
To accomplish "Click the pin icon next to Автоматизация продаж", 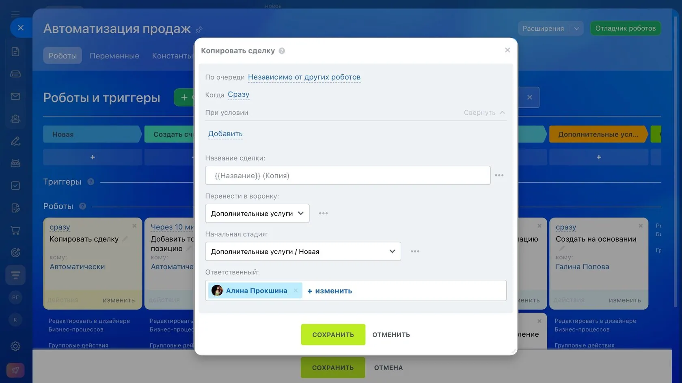I will click(199, 30).
